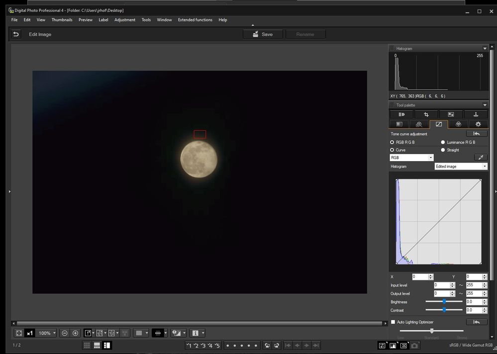Reset tone curve adjustment with revert arrow

[x=476, y=134]
